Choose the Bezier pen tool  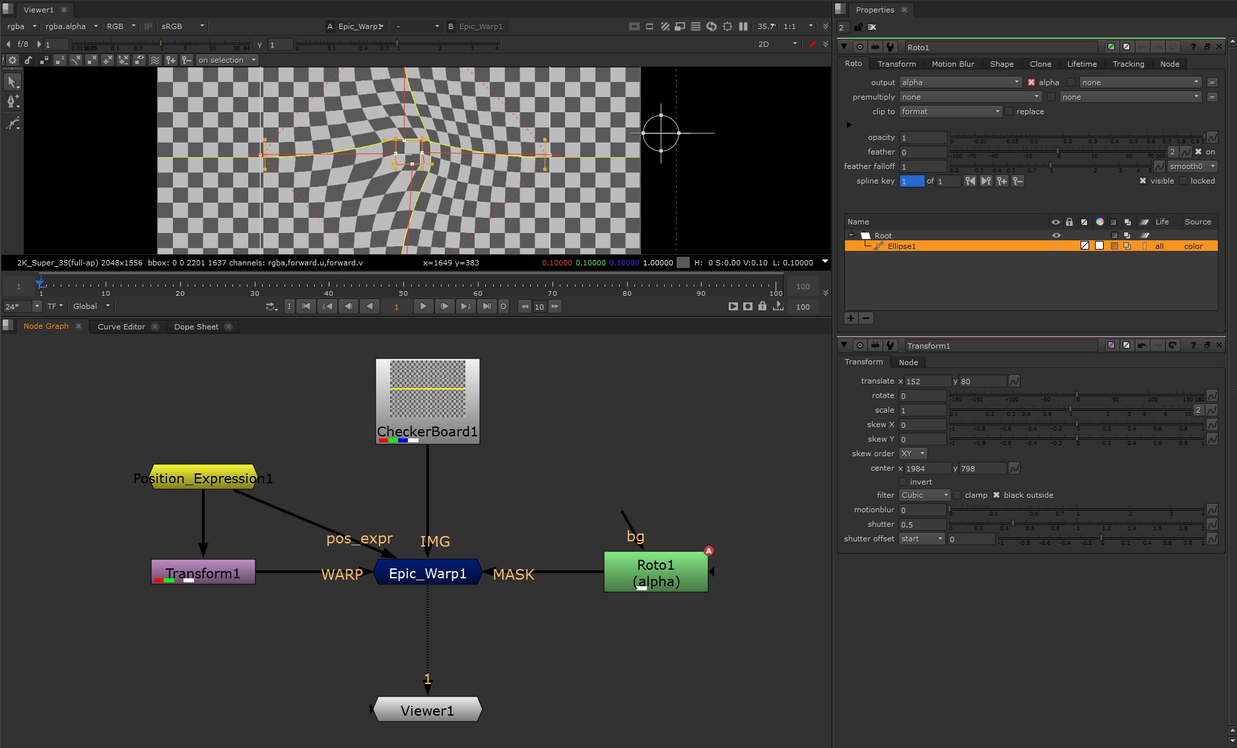tap(12, 102)
